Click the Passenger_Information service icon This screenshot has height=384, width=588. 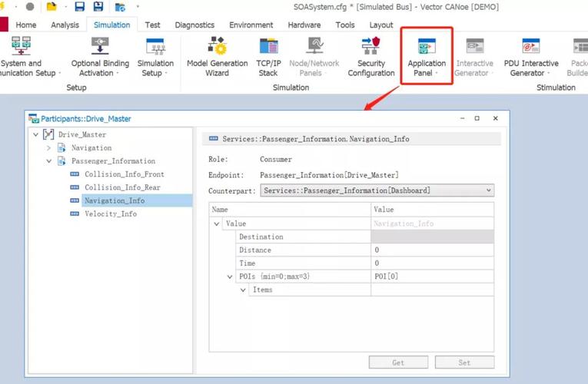click(x=61, y=161)
